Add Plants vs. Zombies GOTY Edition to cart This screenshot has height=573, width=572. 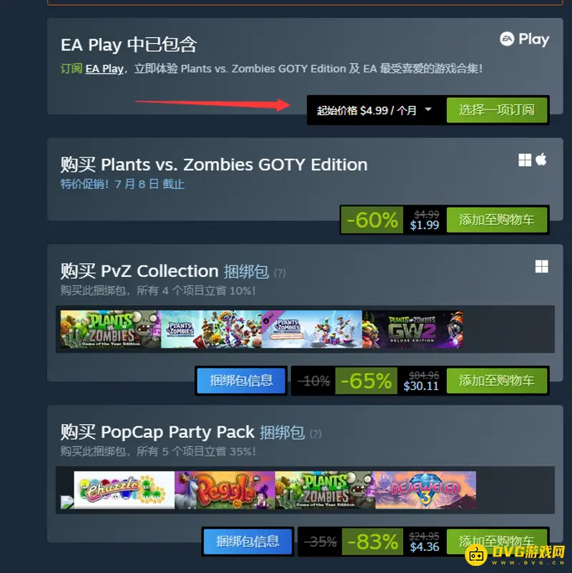click(497, 220)
